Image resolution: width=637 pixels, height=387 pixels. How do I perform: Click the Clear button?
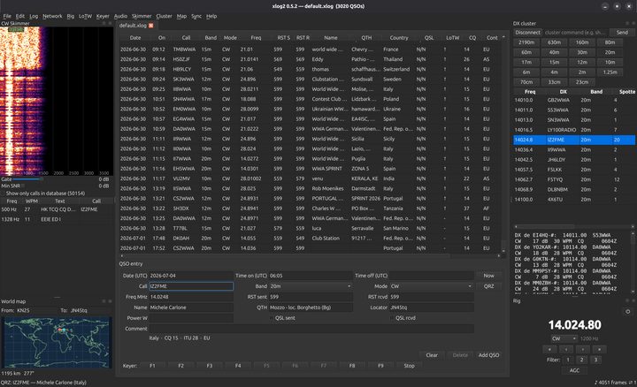click(x=432, y=355)
